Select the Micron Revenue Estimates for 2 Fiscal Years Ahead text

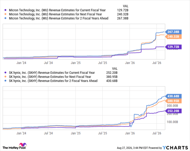[59, 18]
